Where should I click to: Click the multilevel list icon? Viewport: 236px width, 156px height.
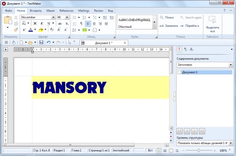[95, 17]
